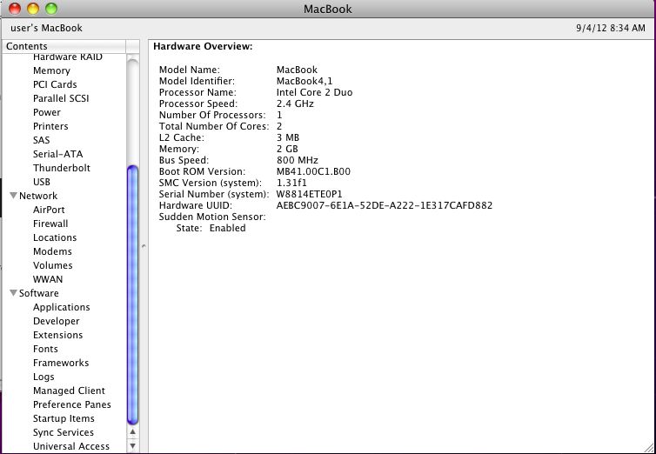The width and height of the screenshot is (656, 454).
Task: Select the Network category heading
Action: click(38, 196)
